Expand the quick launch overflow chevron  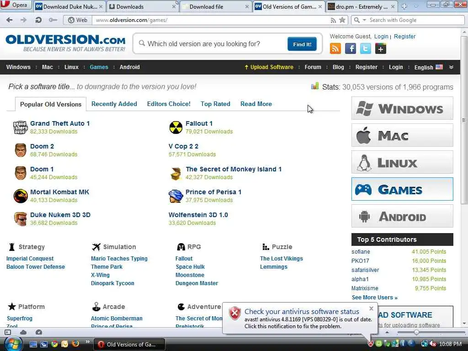87,341
